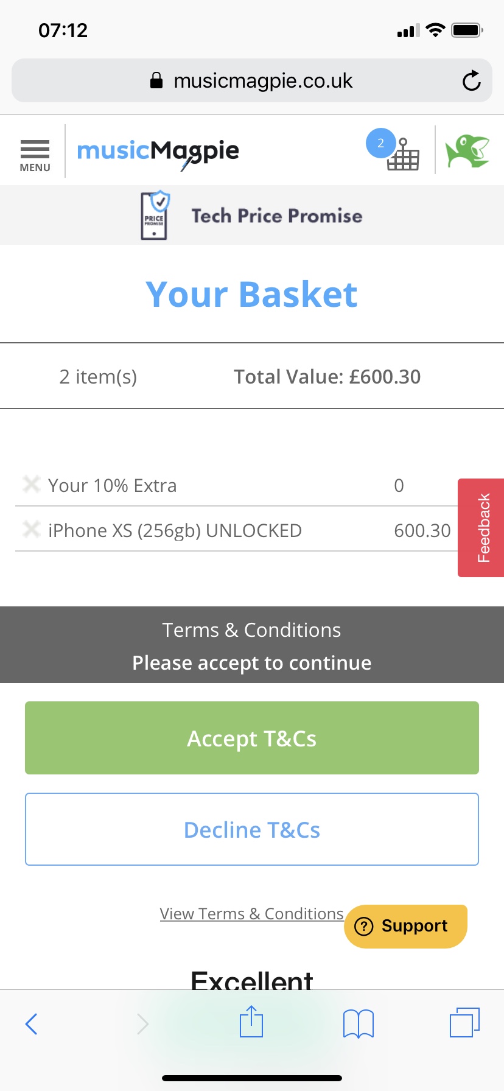Tap Safari share icon
This screenshot has height=1091, width=504.
point(251,1022)
